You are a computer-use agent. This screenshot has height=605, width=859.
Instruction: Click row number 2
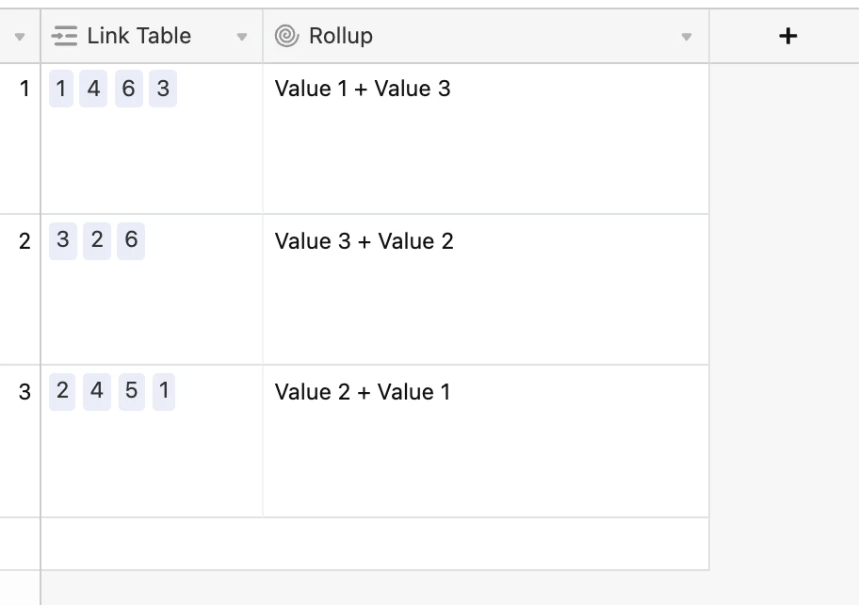point(24,241)
